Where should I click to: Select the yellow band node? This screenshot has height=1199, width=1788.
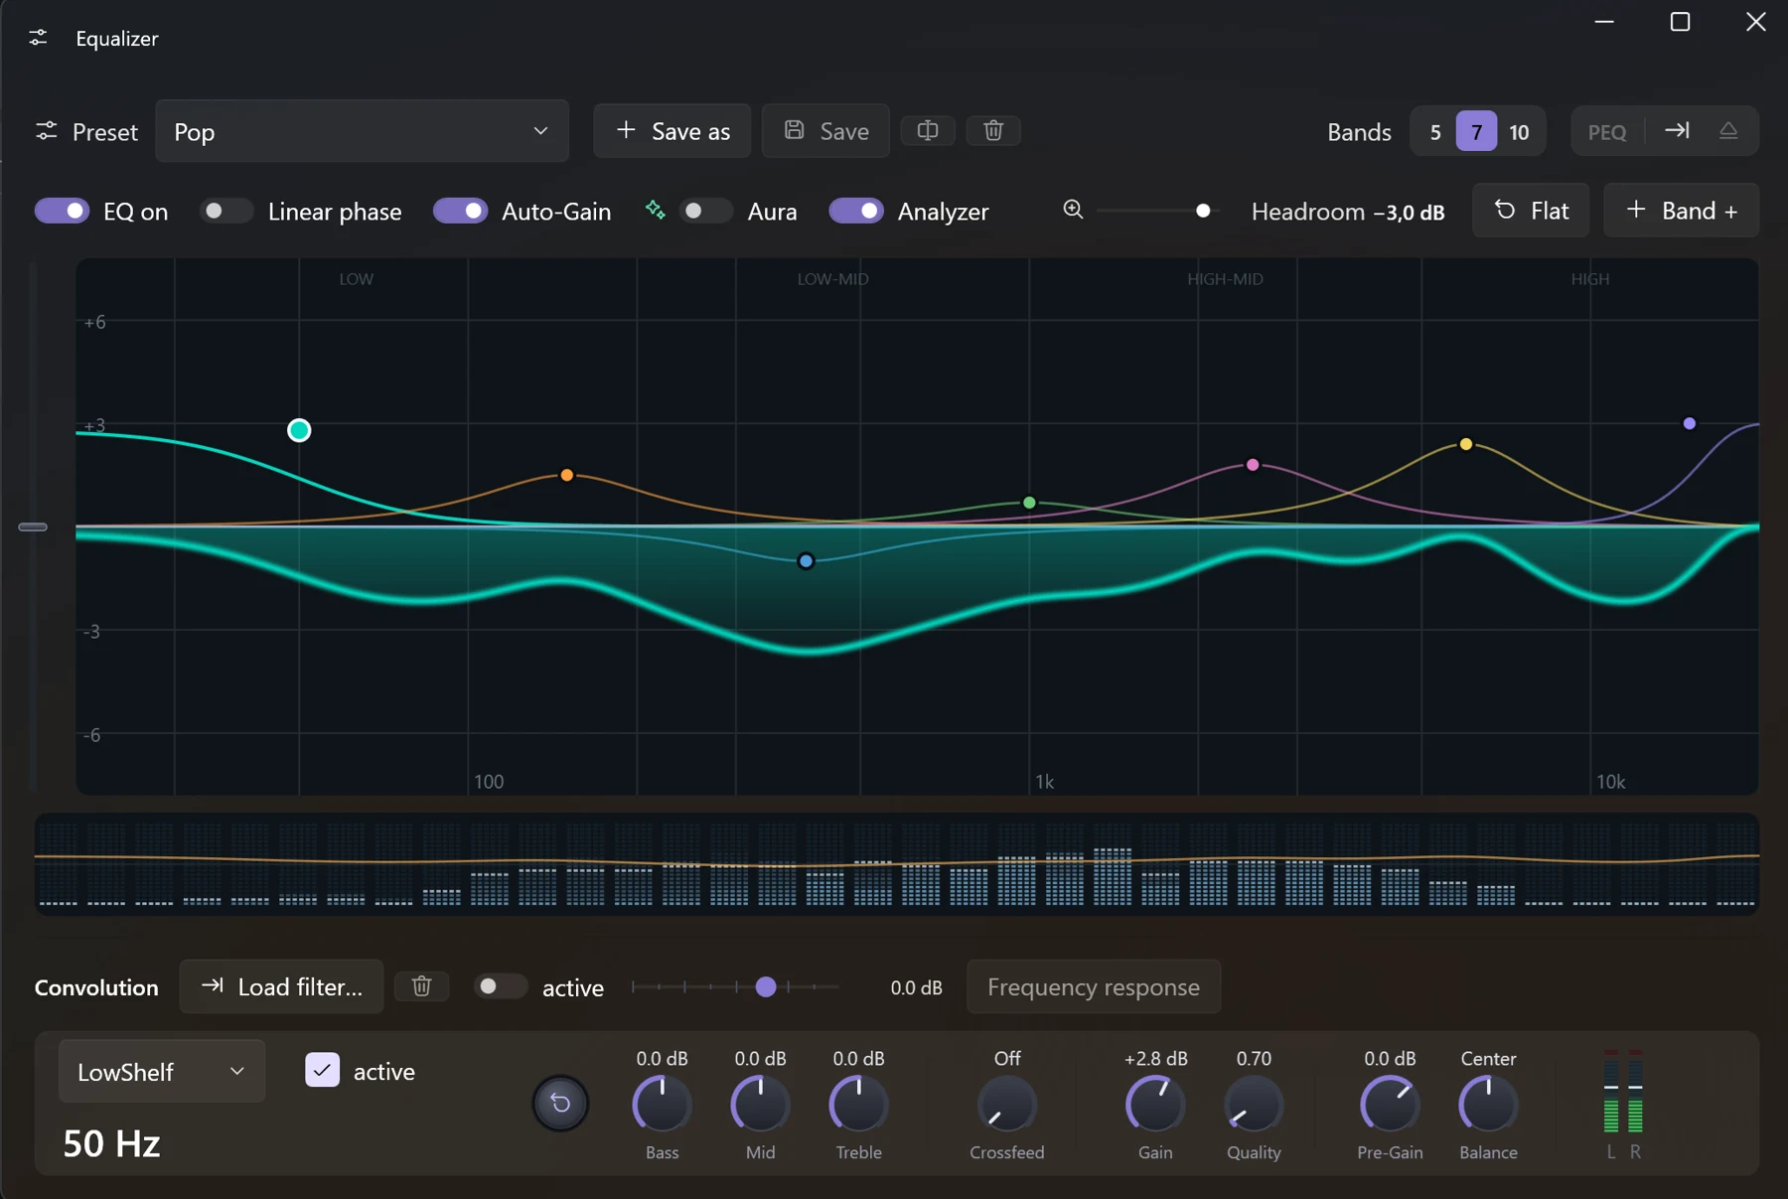point(1466,444)
